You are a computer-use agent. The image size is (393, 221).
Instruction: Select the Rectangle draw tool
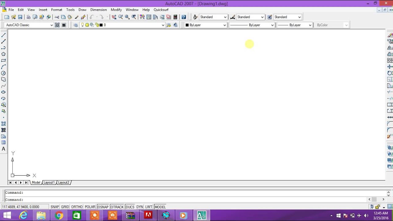(4, 60)
